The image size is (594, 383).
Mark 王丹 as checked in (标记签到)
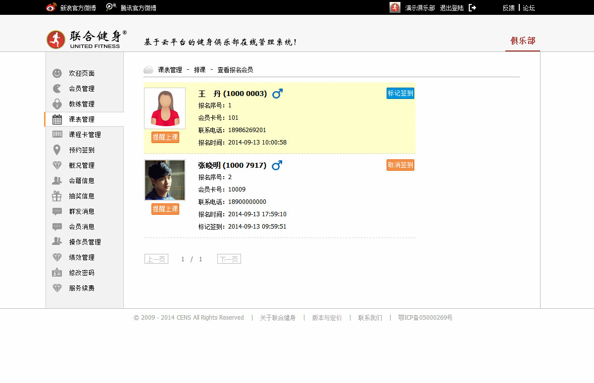pyautogui.click(x=400, y=93)
